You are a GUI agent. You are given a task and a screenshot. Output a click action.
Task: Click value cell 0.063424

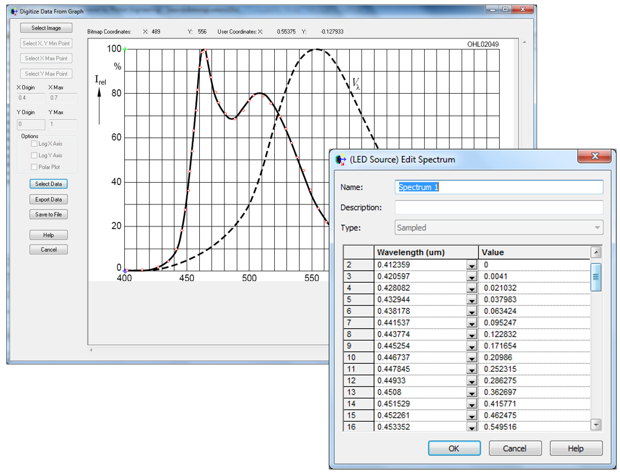534,311
